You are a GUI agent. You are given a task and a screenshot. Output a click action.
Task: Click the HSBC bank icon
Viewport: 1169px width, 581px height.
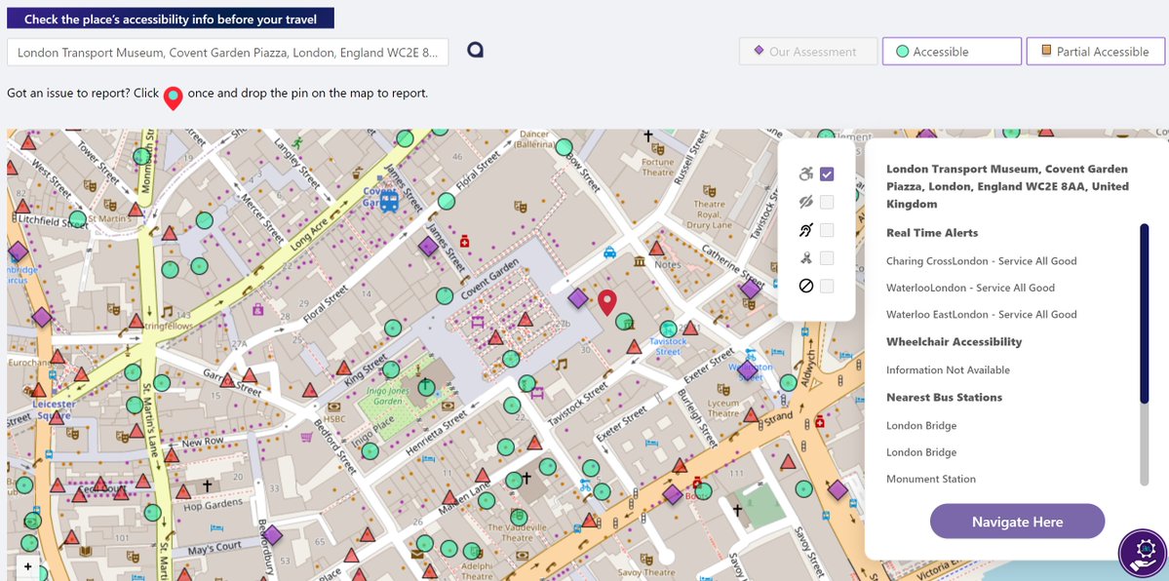point(334,407)
